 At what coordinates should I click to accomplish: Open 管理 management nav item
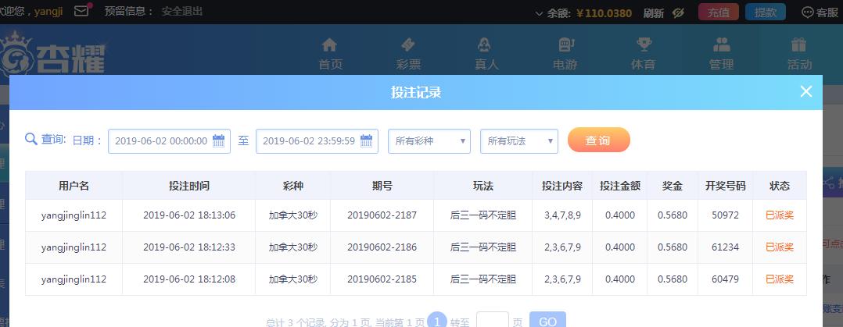721,54
